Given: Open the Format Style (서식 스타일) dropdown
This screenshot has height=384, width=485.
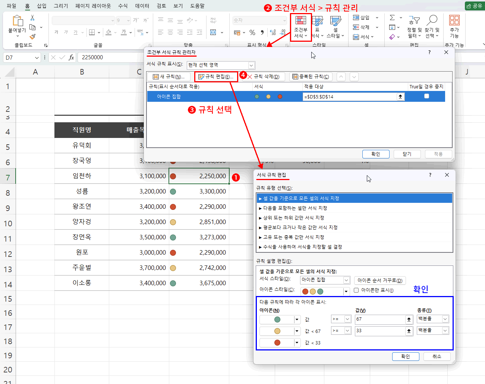Looking at the screenshot, I should pos(346,280).
